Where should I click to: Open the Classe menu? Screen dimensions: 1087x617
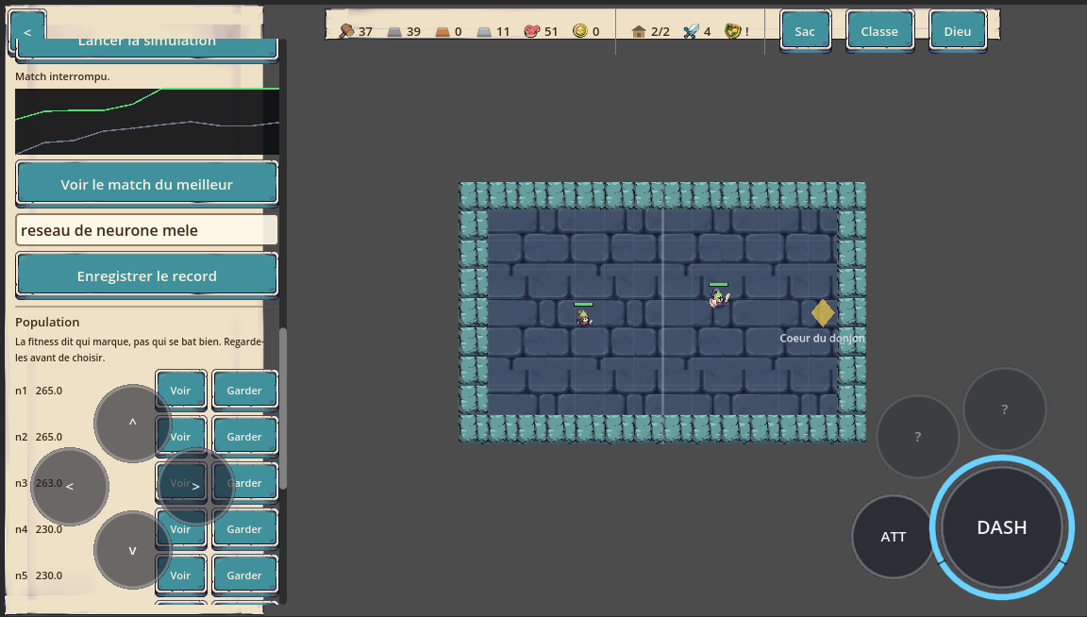pyautogui.click(x=879, y=31)
